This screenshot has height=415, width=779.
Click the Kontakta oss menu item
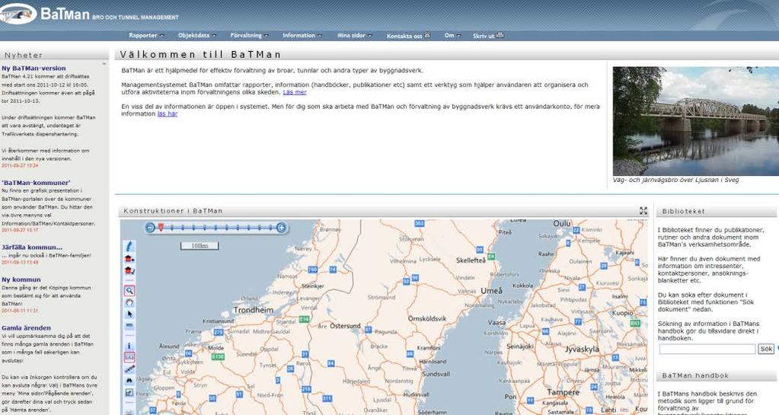point(404,36)
